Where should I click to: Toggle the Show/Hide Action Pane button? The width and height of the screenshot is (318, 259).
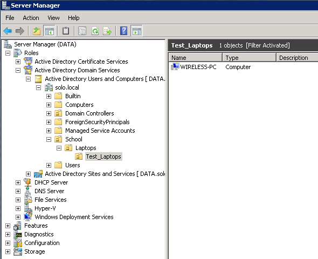point(137,31)
